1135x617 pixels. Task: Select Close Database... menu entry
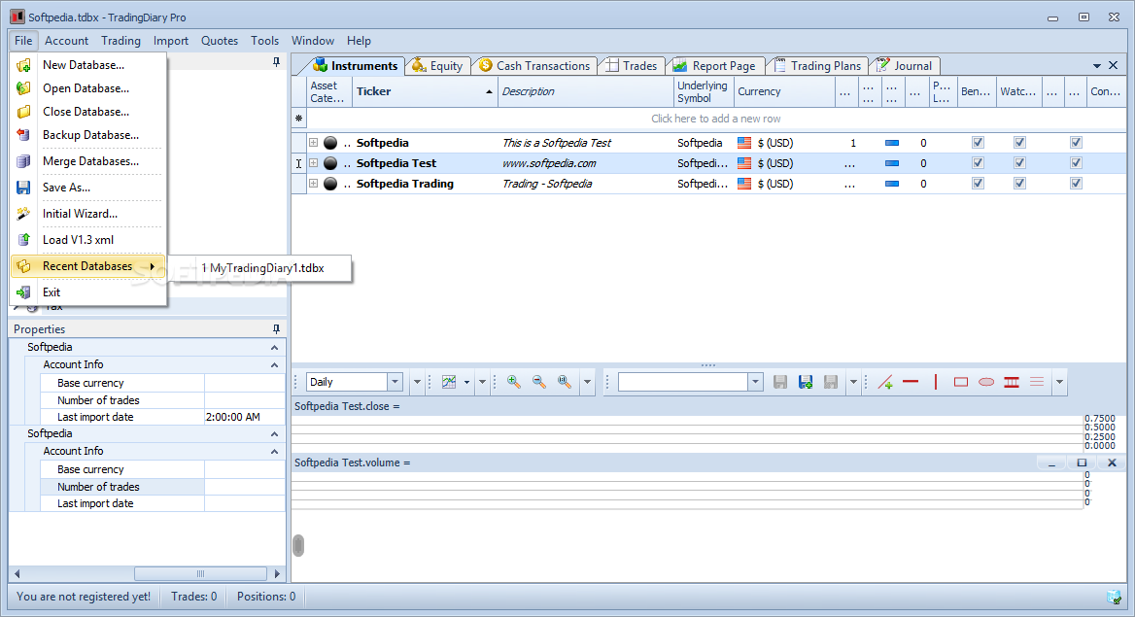pos(86,112)
